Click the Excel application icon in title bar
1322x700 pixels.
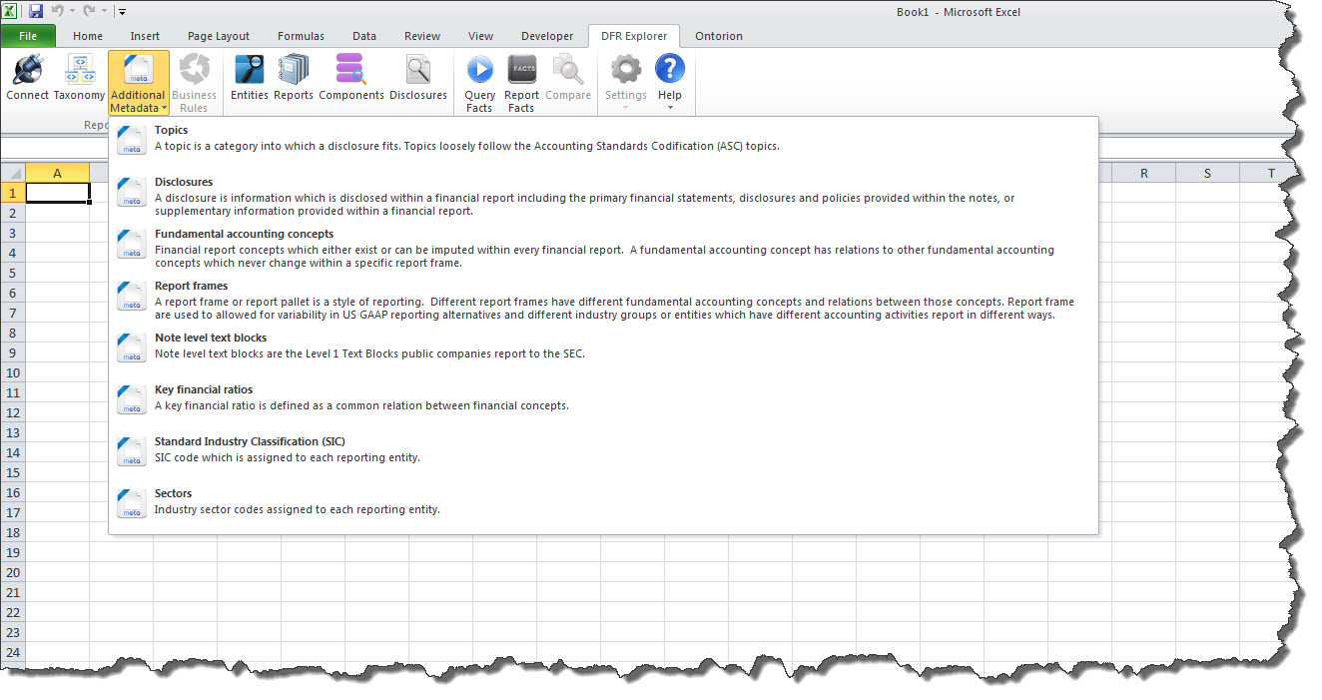tap(11, 12)
